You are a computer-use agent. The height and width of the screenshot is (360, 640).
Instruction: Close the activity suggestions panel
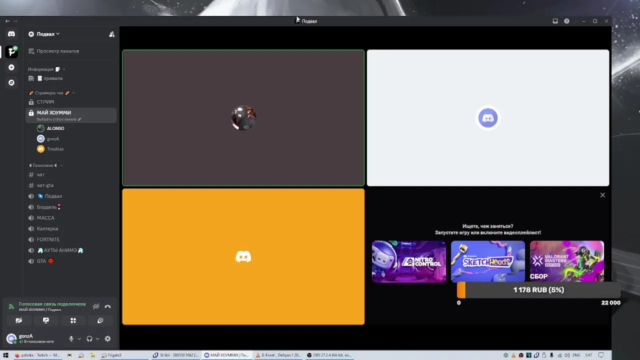[602, 195]
